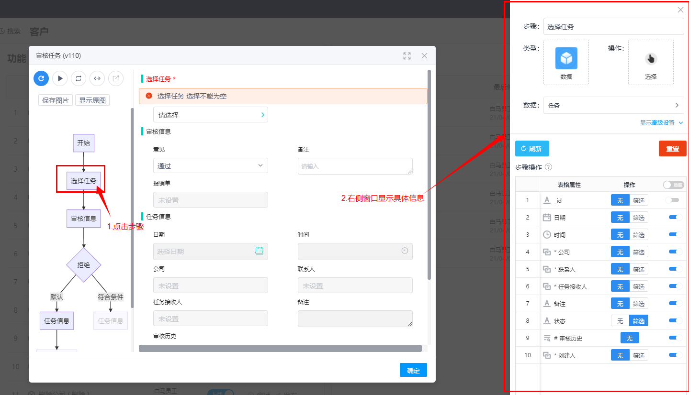Click the calendar icon in 日期 field
This screenshot has height=395, width=689.
[260, 251]
